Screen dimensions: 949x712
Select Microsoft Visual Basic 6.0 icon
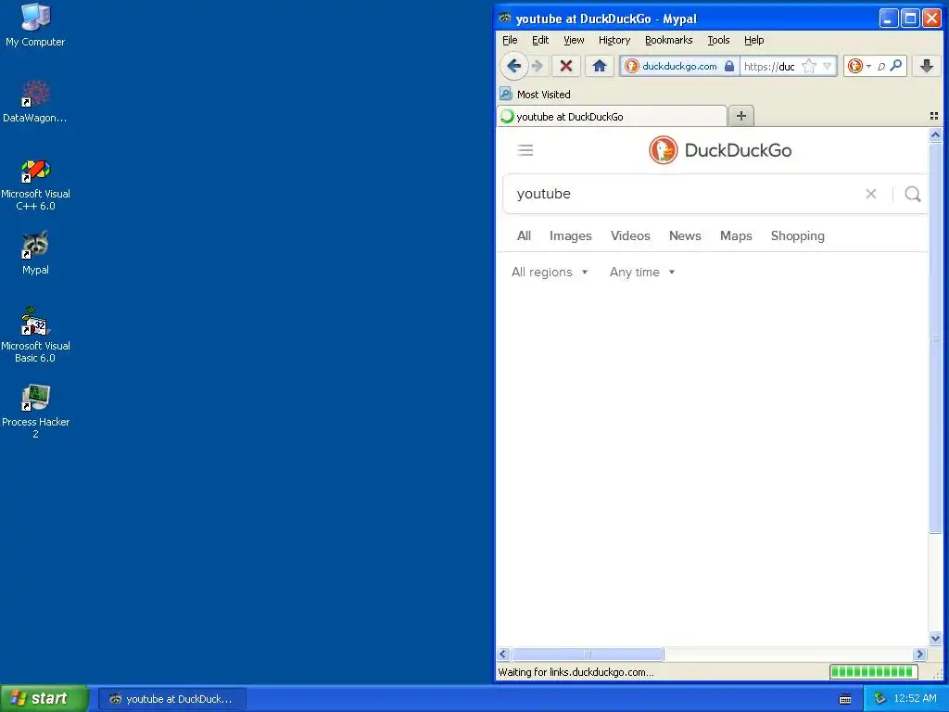pyautogui.click(x=35, y=336)
